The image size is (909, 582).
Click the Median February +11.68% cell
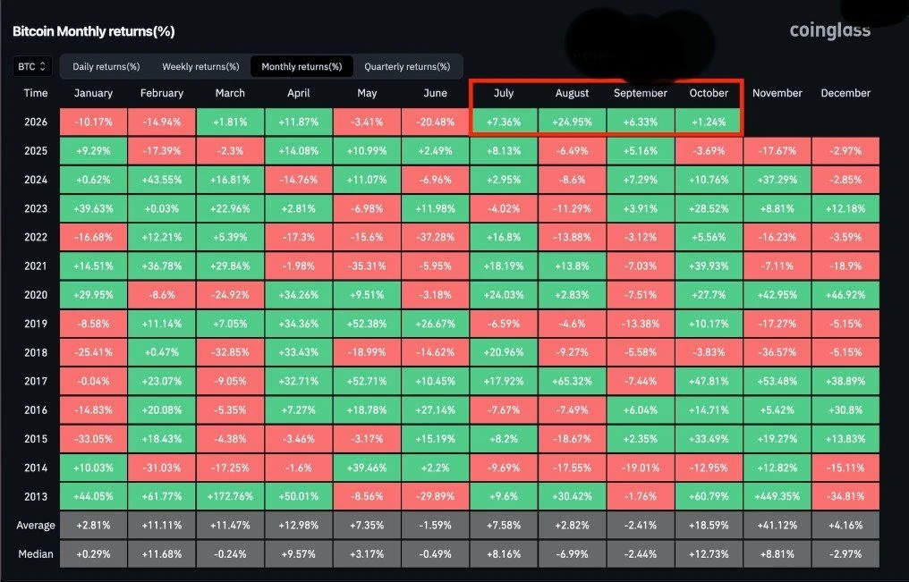pyautogui.click(x=162, y=553)
